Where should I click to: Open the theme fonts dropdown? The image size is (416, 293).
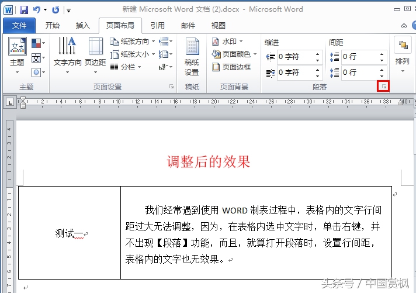pos(38,58)
